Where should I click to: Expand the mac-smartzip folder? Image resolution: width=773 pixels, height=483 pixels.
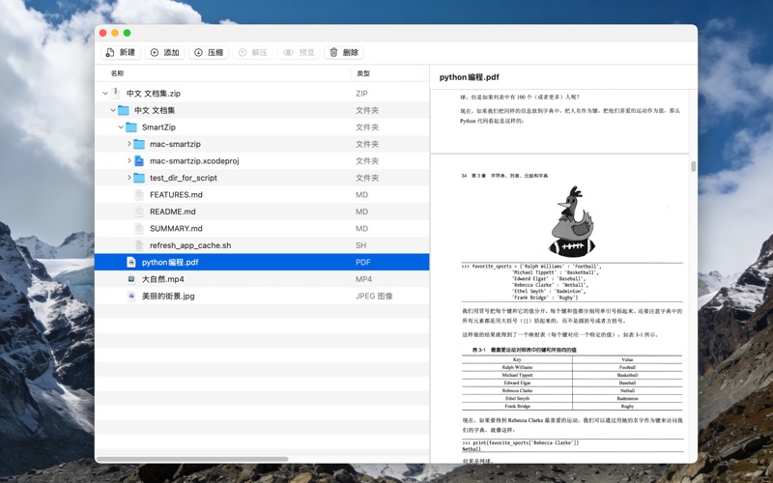pyautogui.click(x=129, y=144)
